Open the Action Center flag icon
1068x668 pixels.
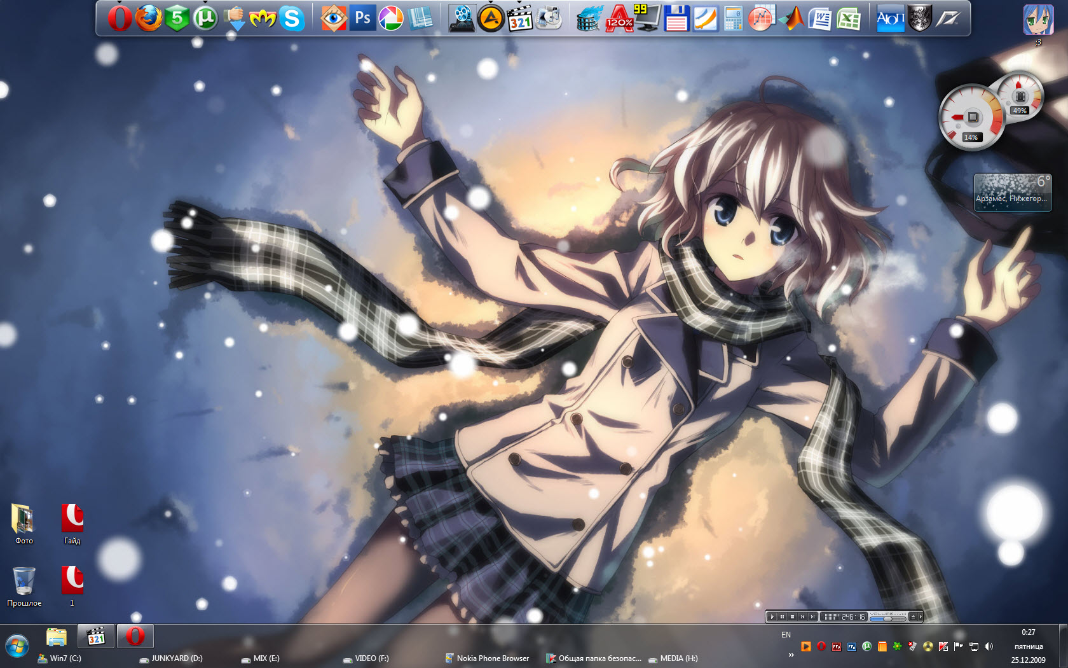click(x=958, y=646)
